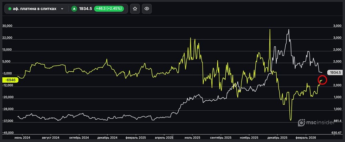
Task: Add instrument to favorites with star icon
Action: pos(135,9)
